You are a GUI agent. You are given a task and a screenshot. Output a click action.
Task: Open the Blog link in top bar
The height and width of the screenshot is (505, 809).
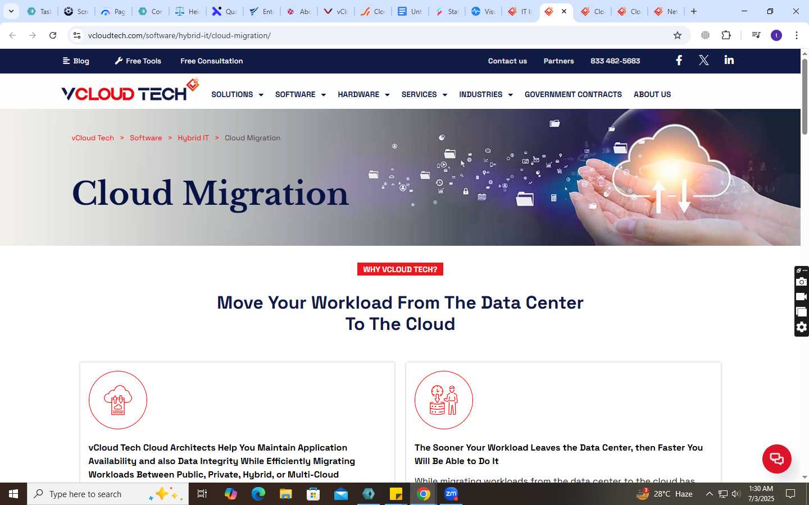(x=76, y=61)
